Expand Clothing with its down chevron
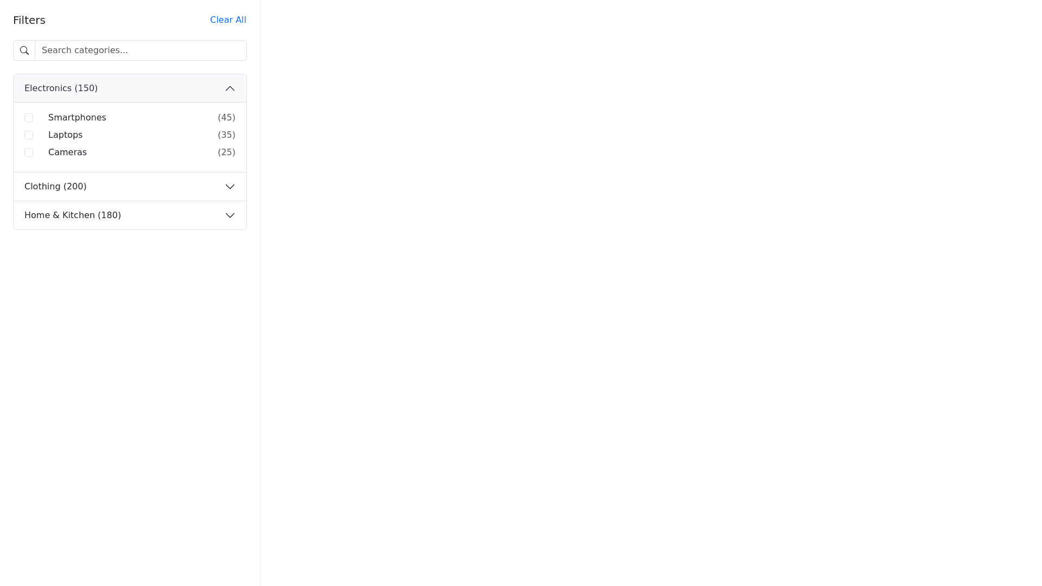1042x586 pixels. [x=230, y=187]
